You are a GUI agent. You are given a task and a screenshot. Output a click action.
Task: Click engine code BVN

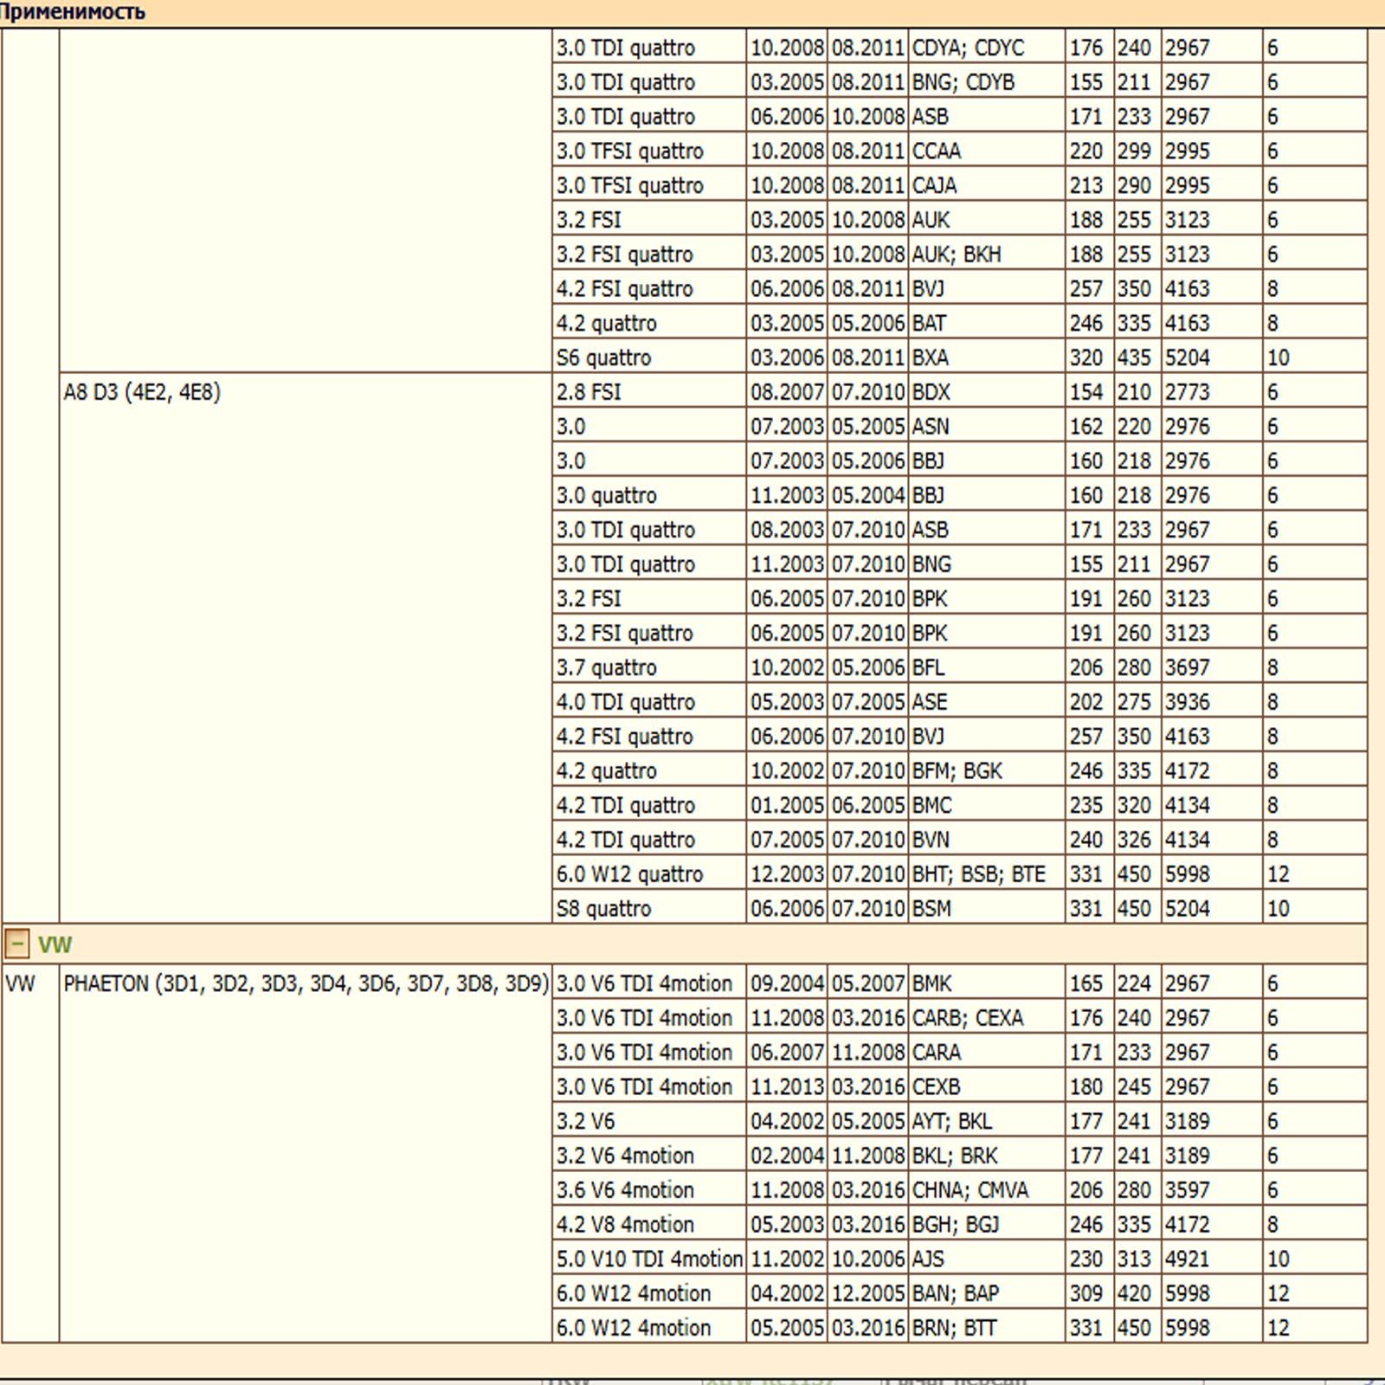point(931,840)
